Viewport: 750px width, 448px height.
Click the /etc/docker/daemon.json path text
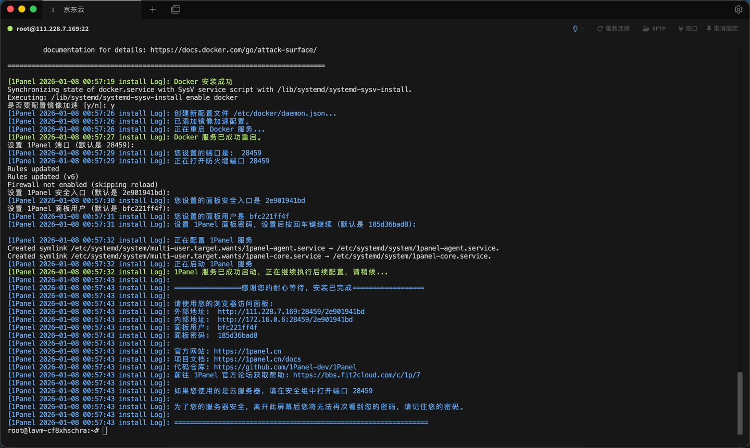point(285,113)
